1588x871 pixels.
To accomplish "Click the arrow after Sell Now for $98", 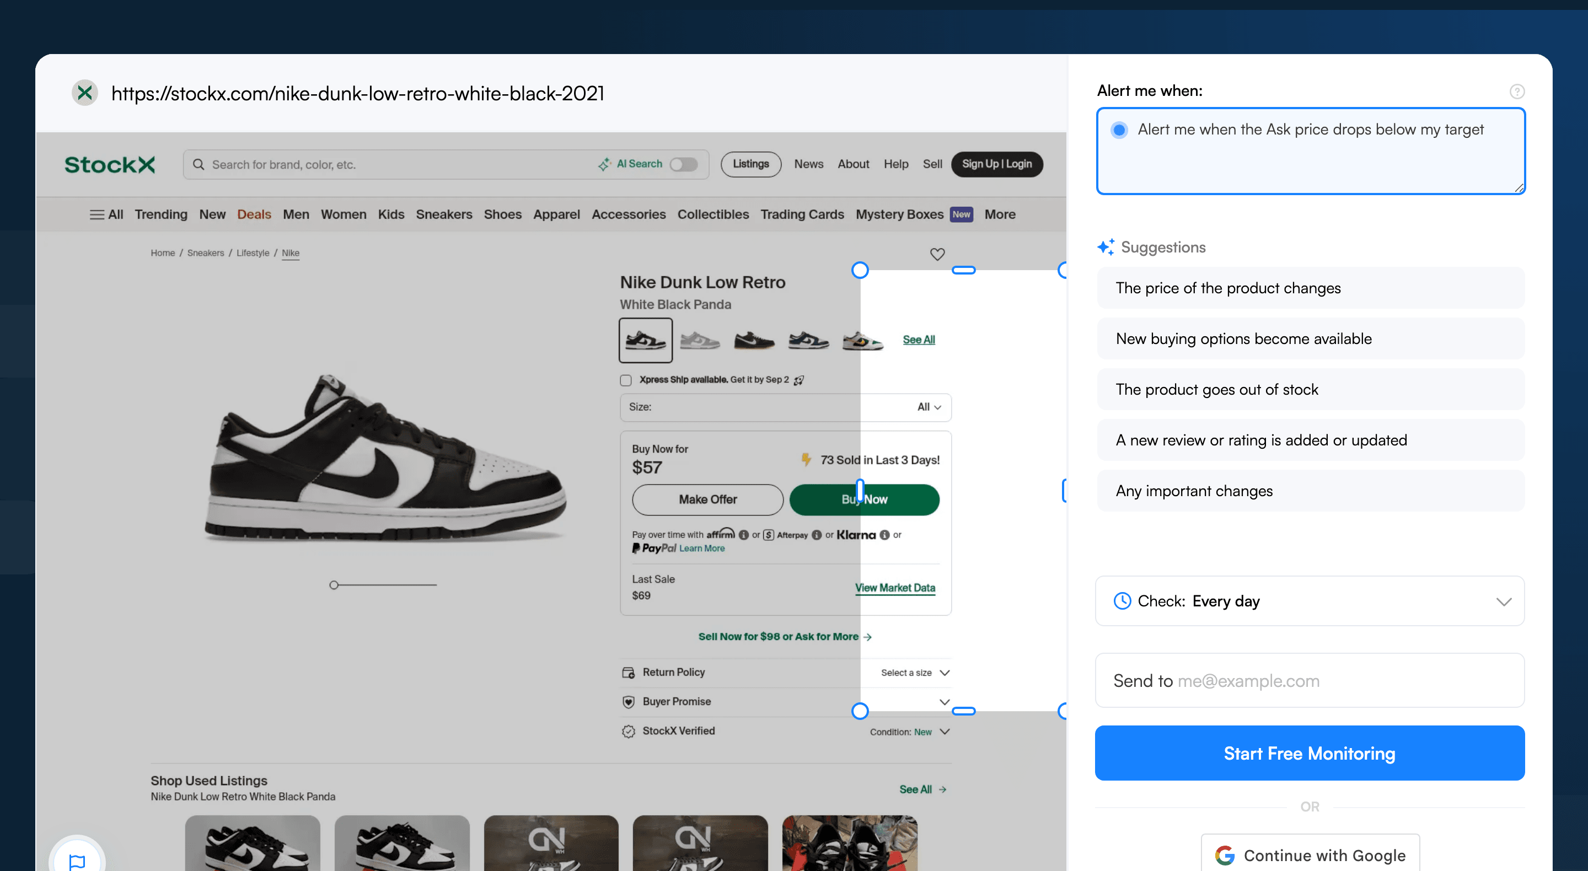I will 867,637.
